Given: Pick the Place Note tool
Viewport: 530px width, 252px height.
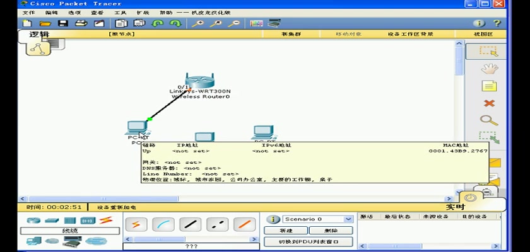Looking at the screenshot, I should 488,86.
